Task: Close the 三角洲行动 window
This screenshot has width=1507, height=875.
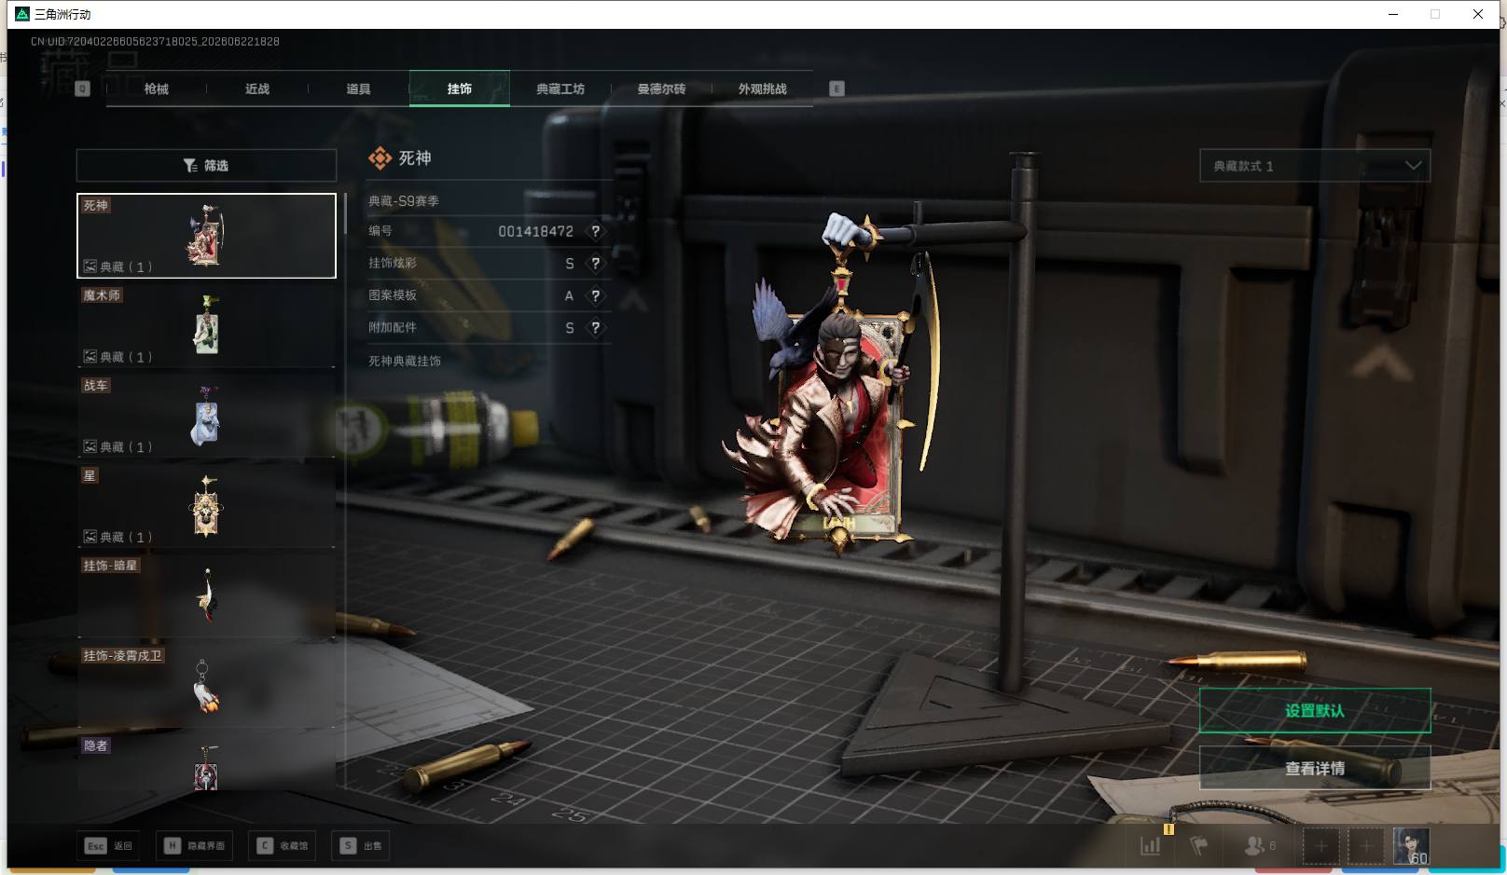Action: [1478, 14]
